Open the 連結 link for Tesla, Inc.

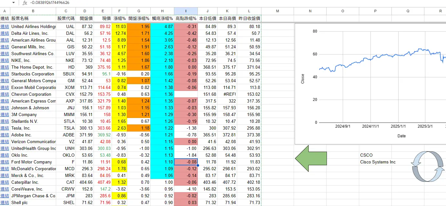(x=5, y=128)
